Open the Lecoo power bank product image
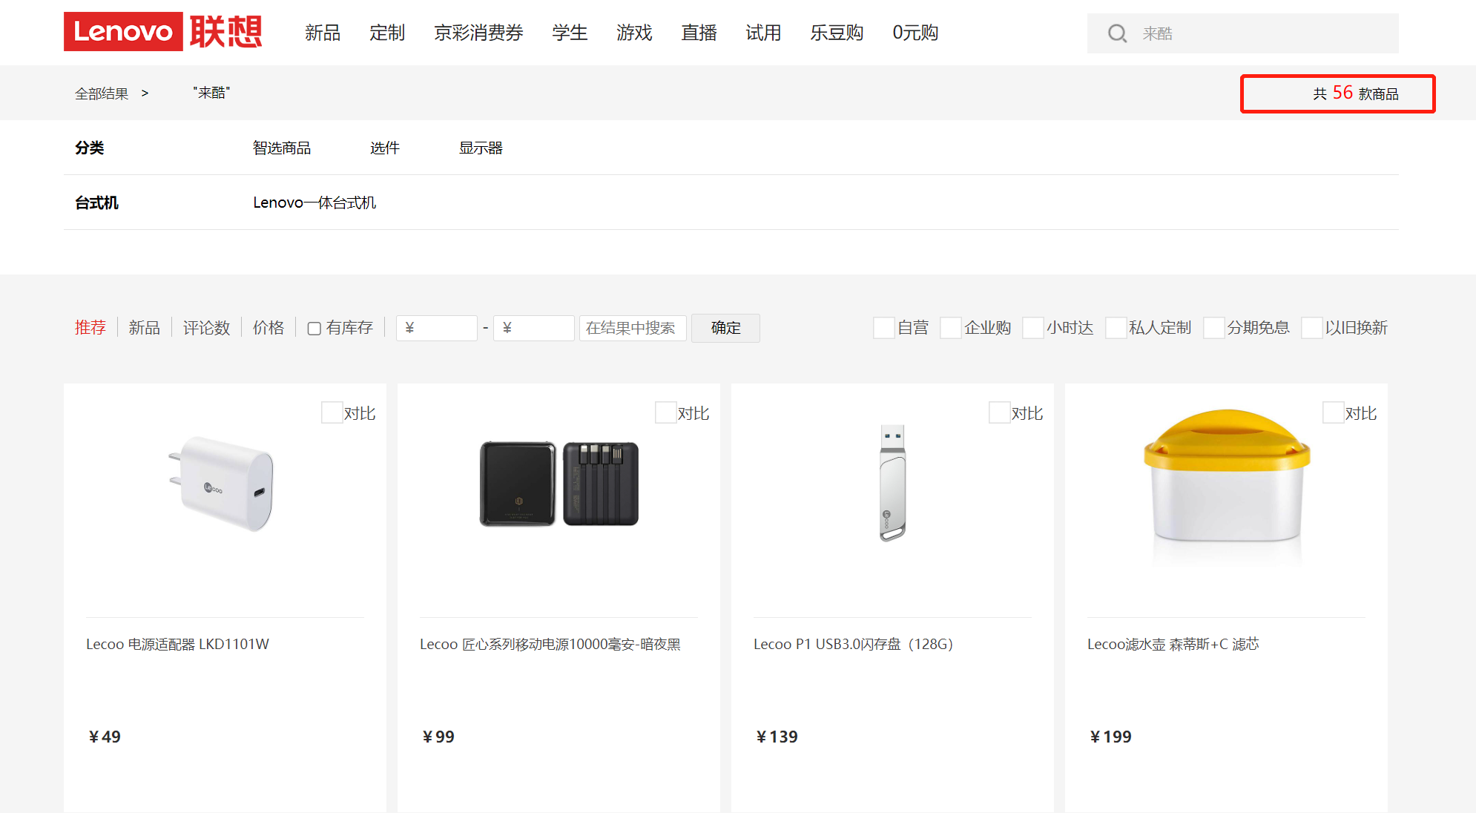Viewport: 1476px width, 813px height. pyautogui.click(x=559, y=484)
